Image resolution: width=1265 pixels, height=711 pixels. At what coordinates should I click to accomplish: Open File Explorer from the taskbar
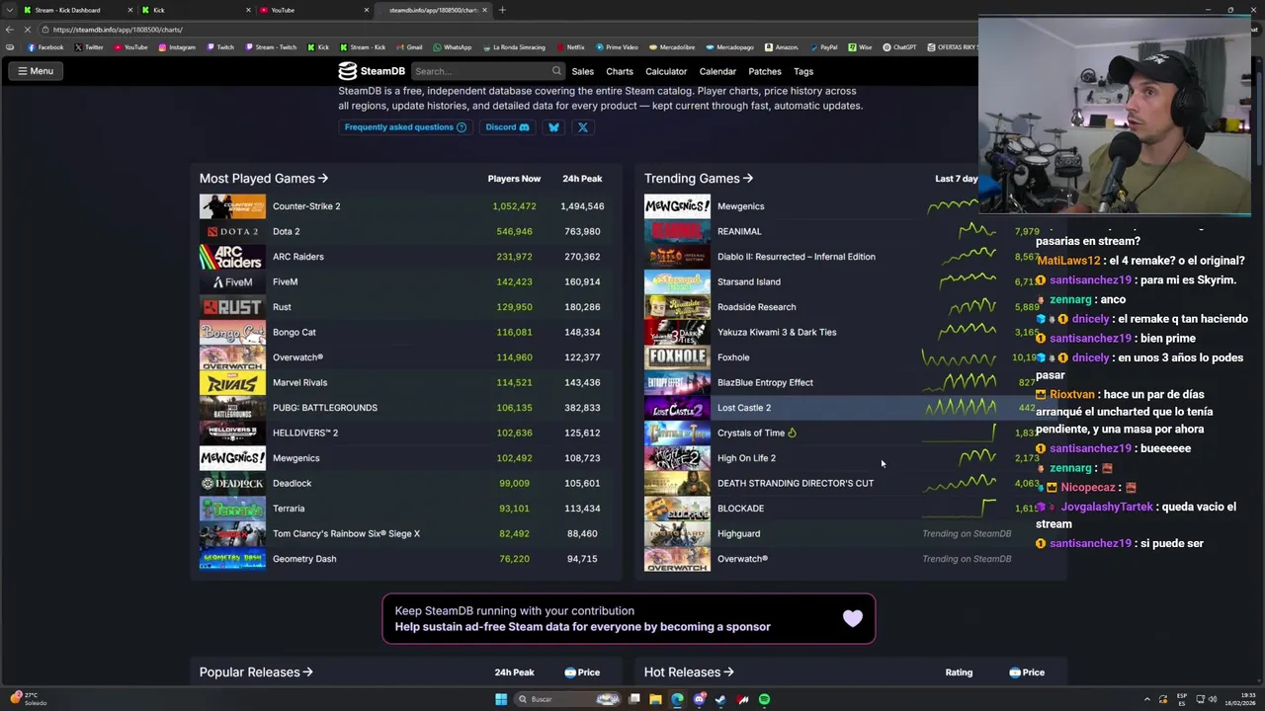click(x=655, y=699)
